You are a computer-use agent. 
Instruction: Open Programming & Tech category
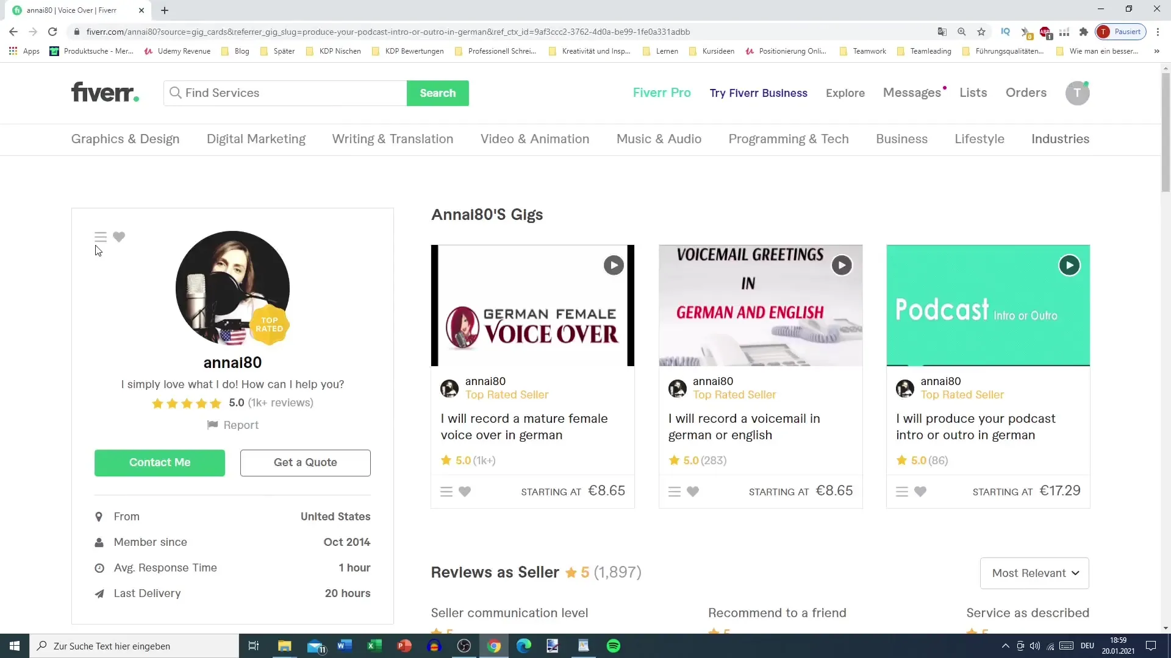(789, 139)
